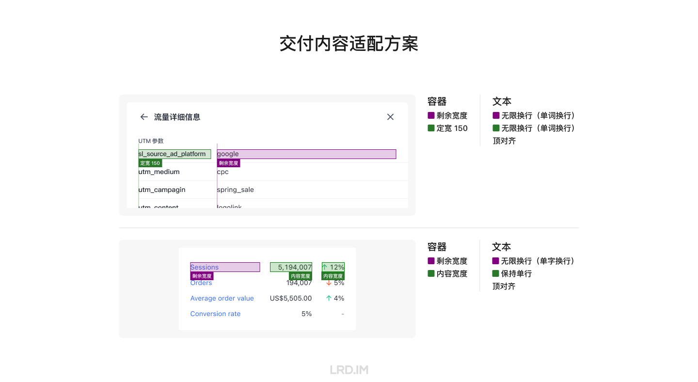Click the green swatch beside 内容宽度 legend
Image resolution: width=698 pixels, height=382 pixels.
[x=431, y=273]
